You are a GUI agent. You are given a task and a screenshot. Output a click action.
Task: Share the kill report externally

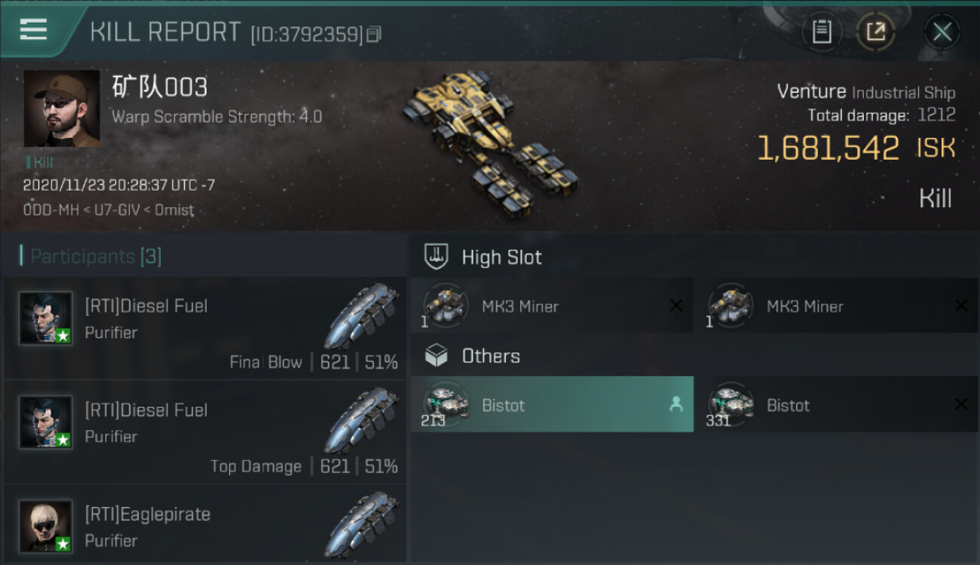pos(875,32)
